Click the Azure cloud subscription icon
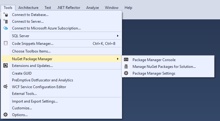Screen dimensions: 220x121 coord(6,28)
